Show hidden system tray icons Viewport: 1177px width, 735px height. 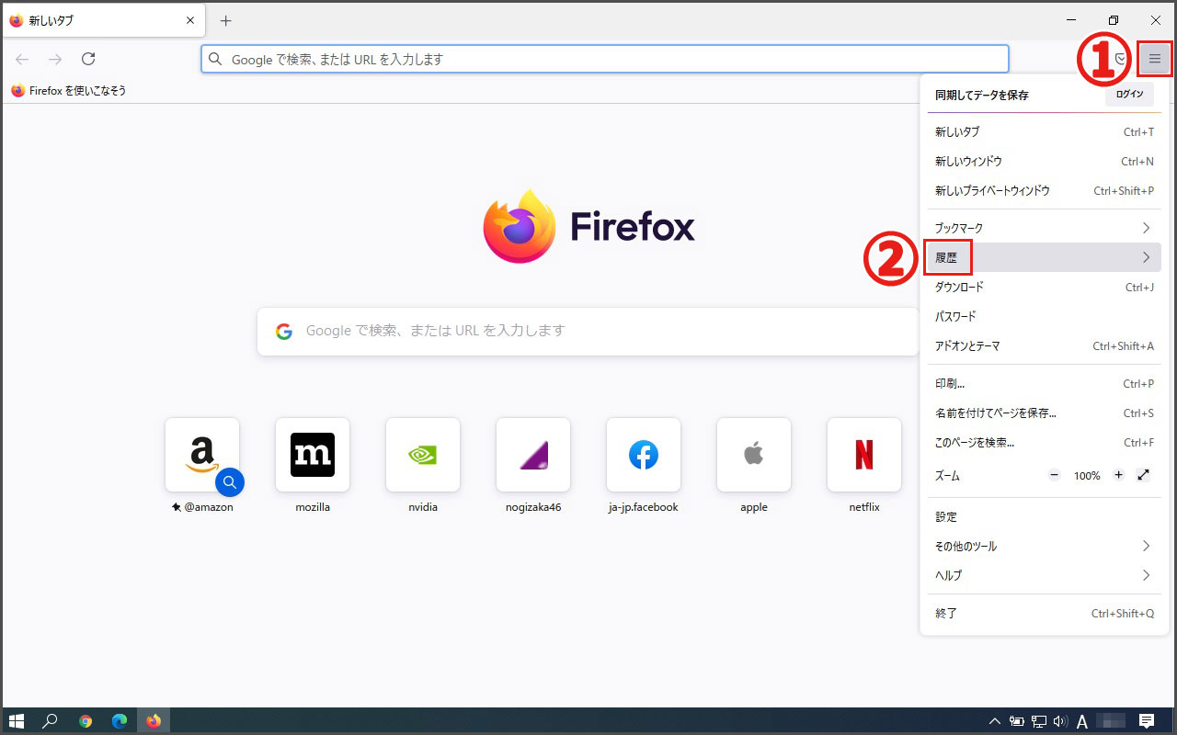click(x=994, y=721)
